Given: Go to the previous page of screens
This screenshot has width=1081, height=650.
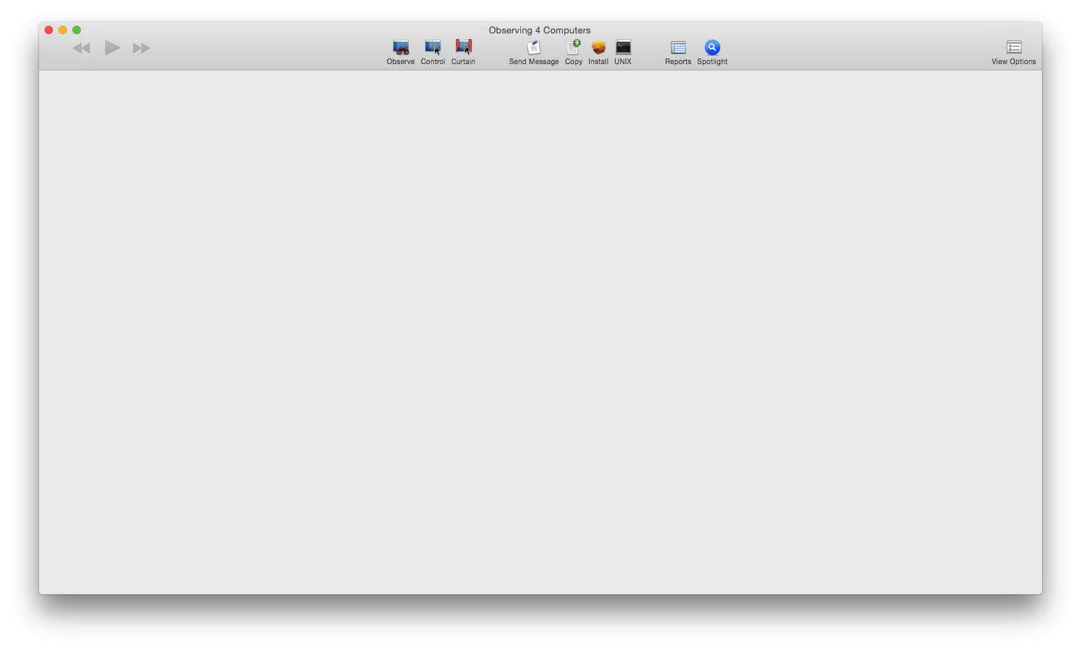Looking at the screenshot, I should point(81,48).
